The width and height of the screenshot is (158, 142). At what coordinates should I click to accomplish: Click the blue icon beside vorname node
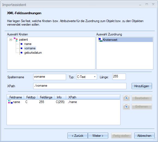pos(21,48)
